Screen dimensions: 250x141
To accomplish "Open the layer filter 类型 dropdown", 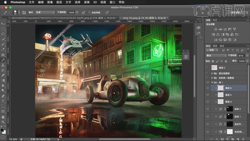I will tap(212, 50).
